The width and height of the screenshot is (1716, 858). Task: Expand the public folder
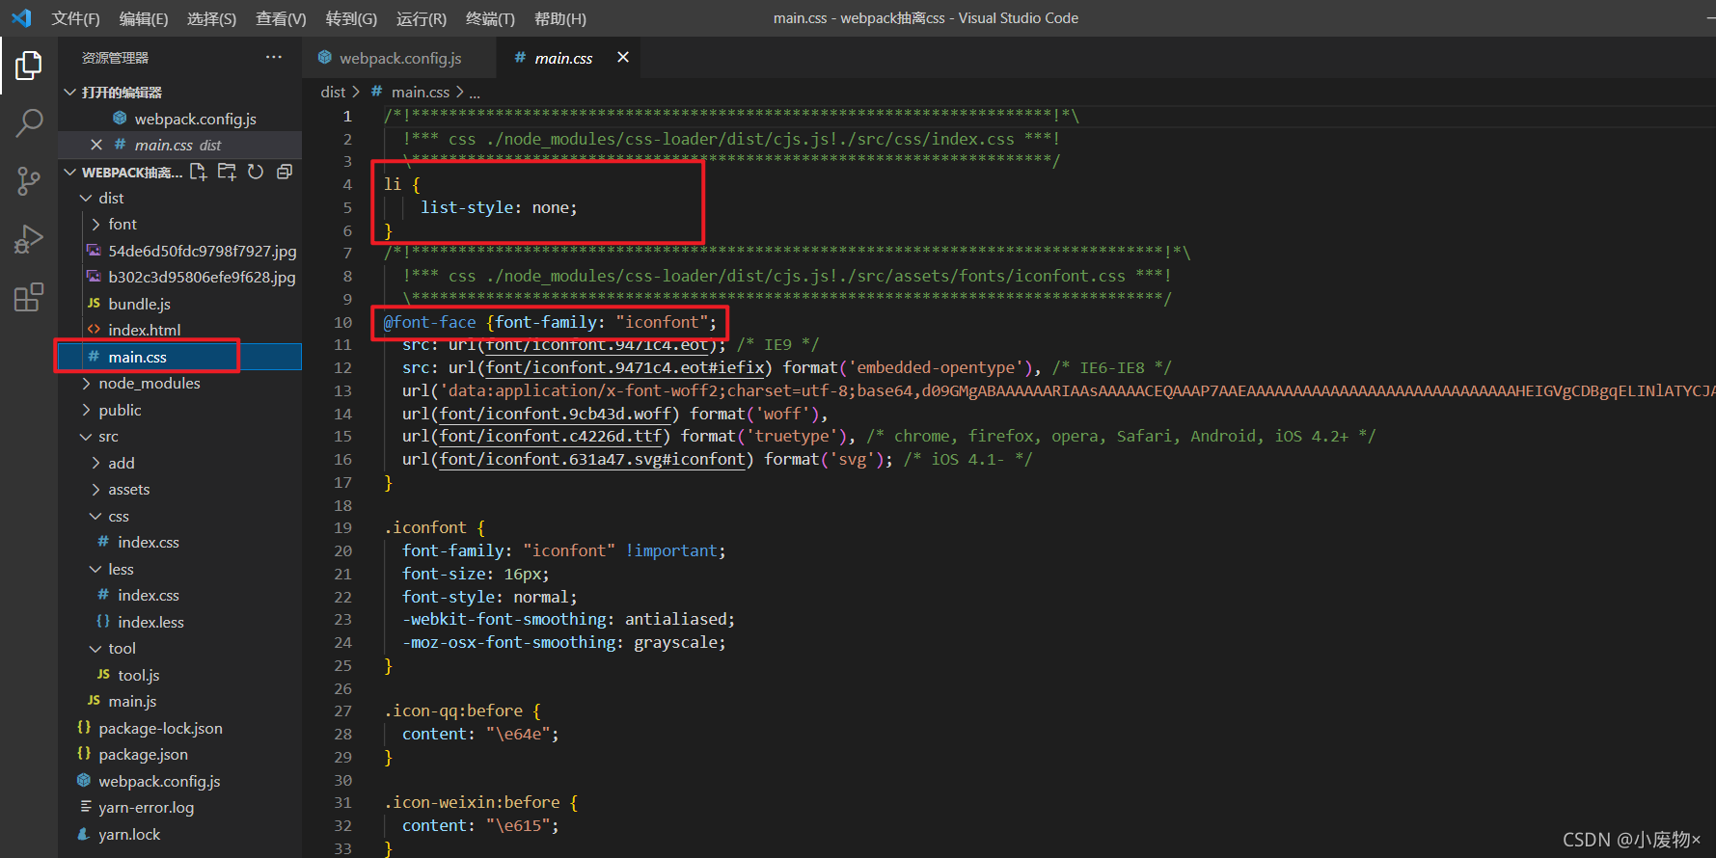(179, 410)
